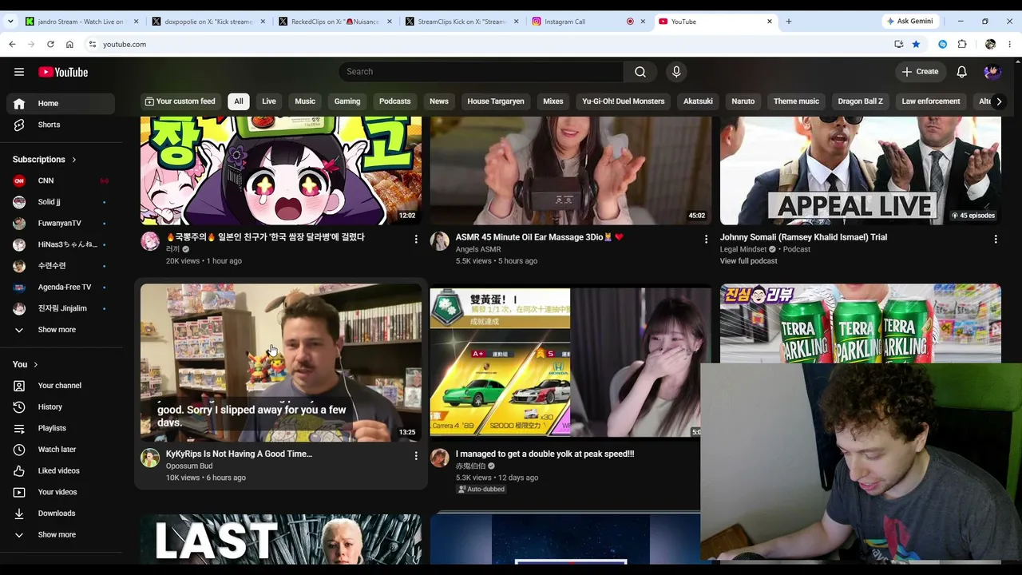Open the APPEAL LIVE podcast thumbnail
The image size is (1022, 575).
click(861, 171)
